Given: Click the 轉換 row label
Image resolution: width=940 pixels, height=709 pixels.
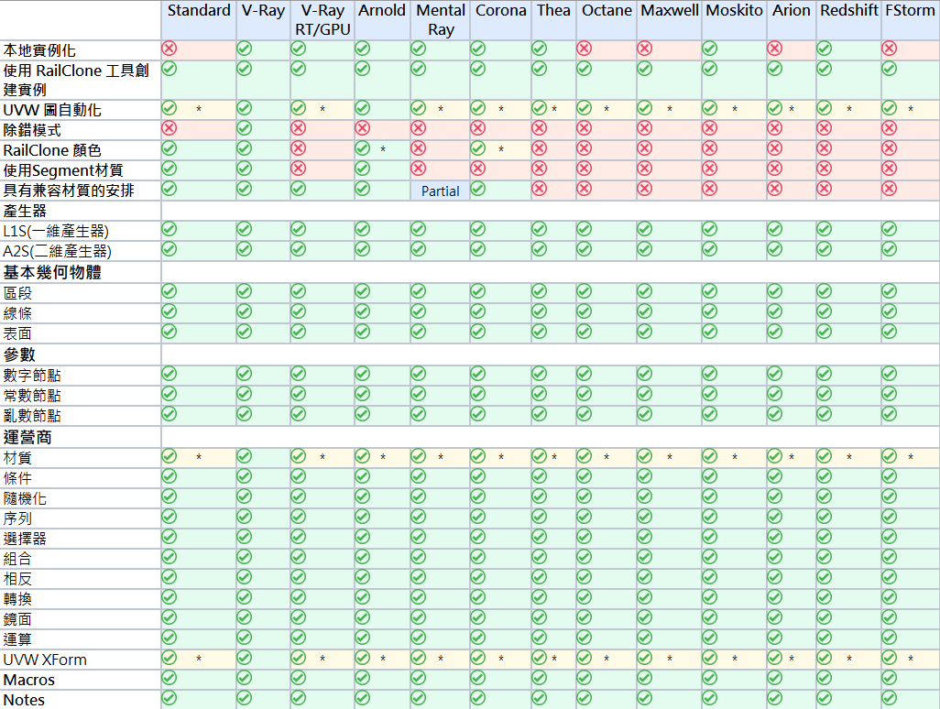Looking at the screenshot, I should point(17,599).
